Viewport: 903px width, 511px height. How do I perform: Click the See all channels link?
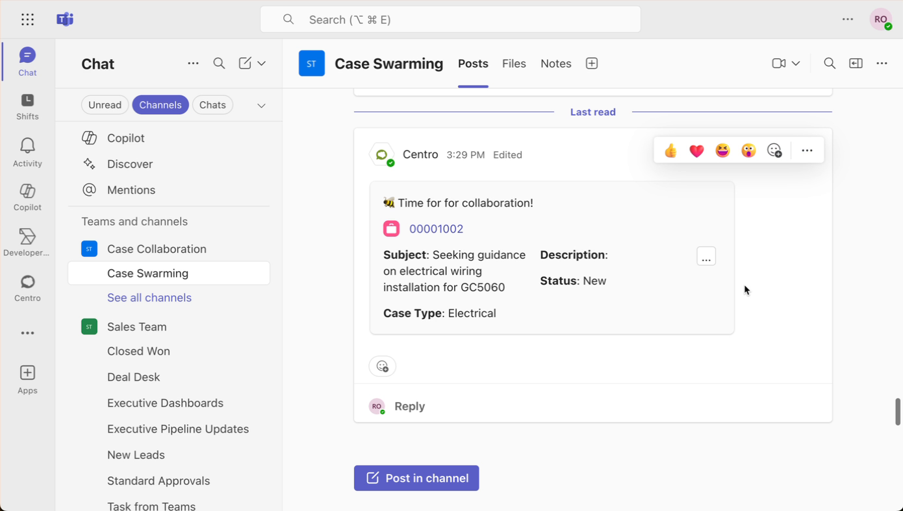[149, 298]
